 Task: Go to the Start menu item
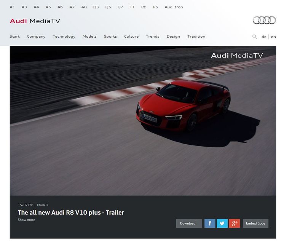[x=15, y=37]
